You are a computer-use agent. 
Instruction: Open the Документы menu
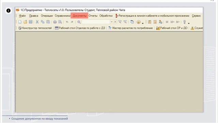click(79, 16)
